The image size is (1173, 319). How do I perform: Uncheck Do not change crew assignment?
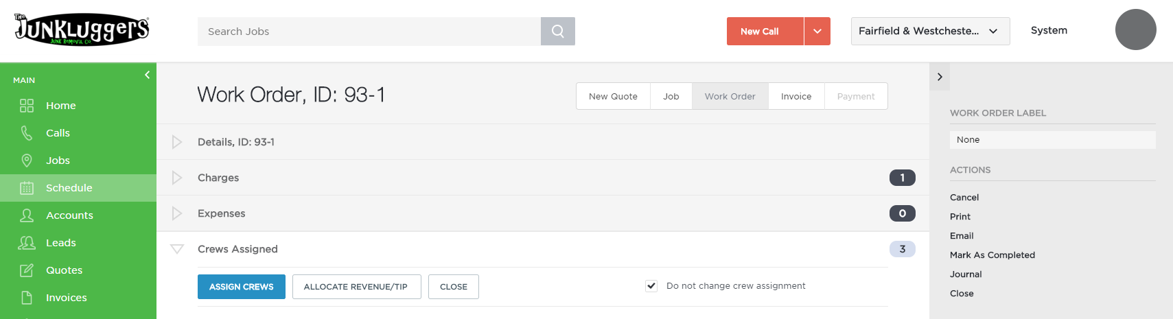click(x=651, y=286)
